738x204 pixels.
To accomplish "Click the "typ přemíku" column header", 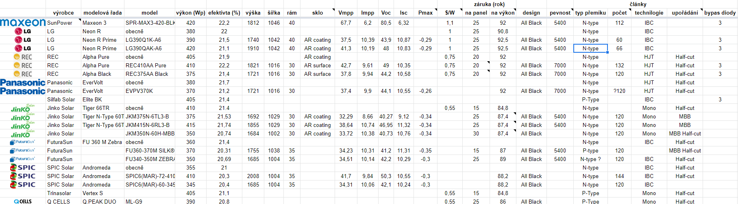I will click(x=590, y=13).
